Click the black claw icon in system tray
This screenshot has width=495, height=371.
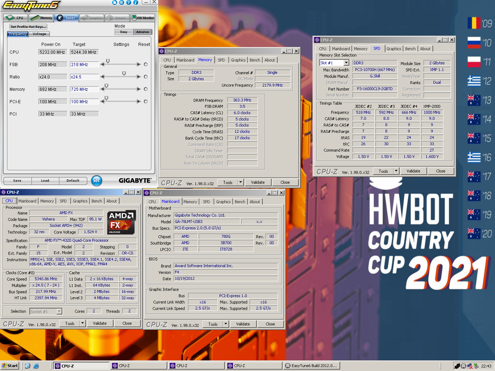(457, 366)
